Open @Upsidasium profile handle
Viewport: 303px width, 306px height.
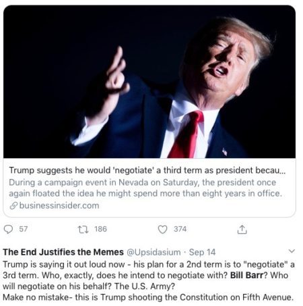point(154,252)
